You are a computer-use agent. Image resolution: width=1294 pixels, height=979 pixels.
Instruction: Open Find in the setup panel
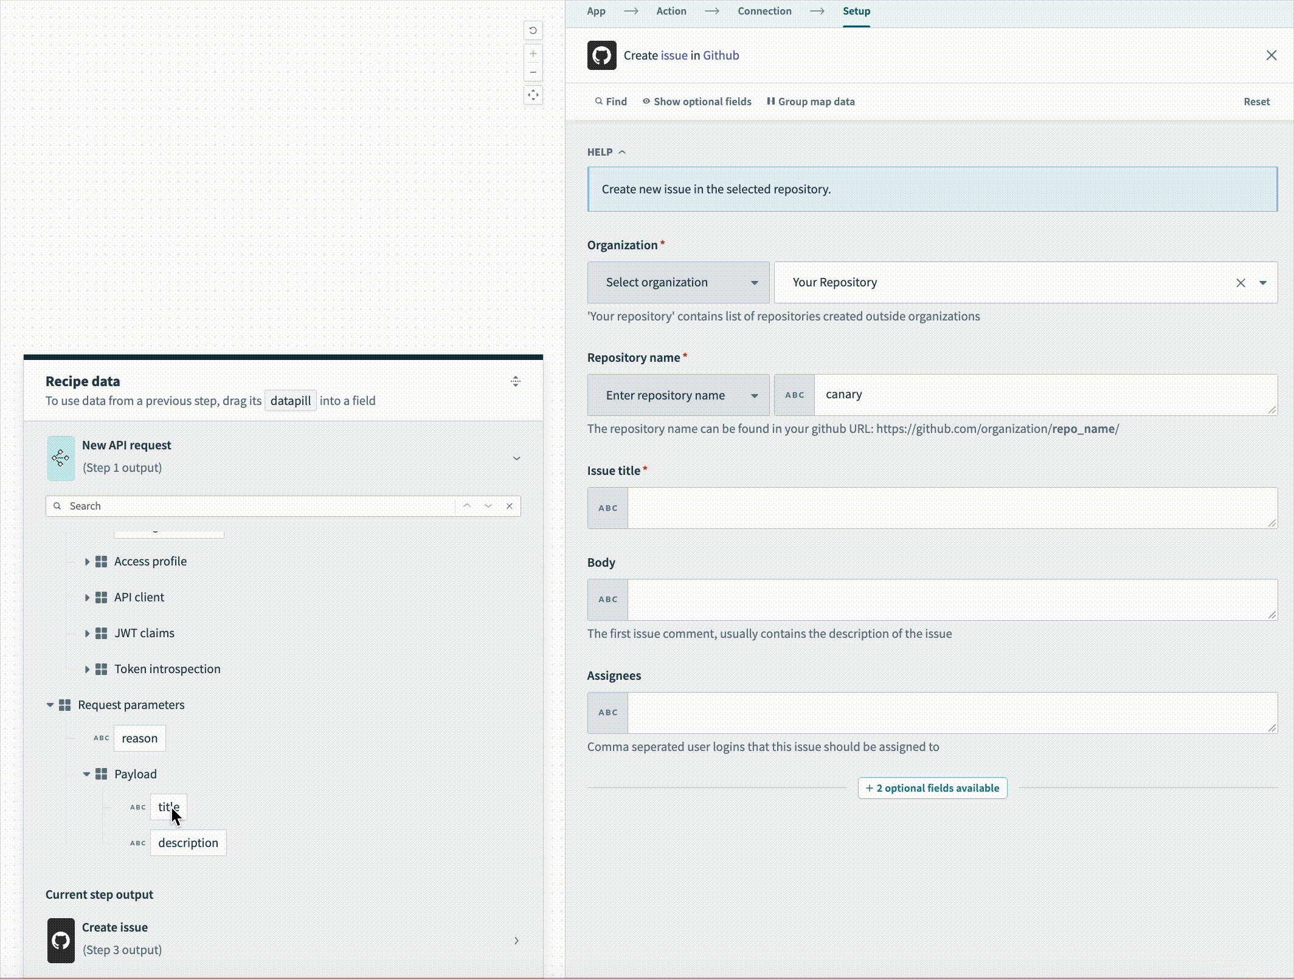tap(611, 101)
